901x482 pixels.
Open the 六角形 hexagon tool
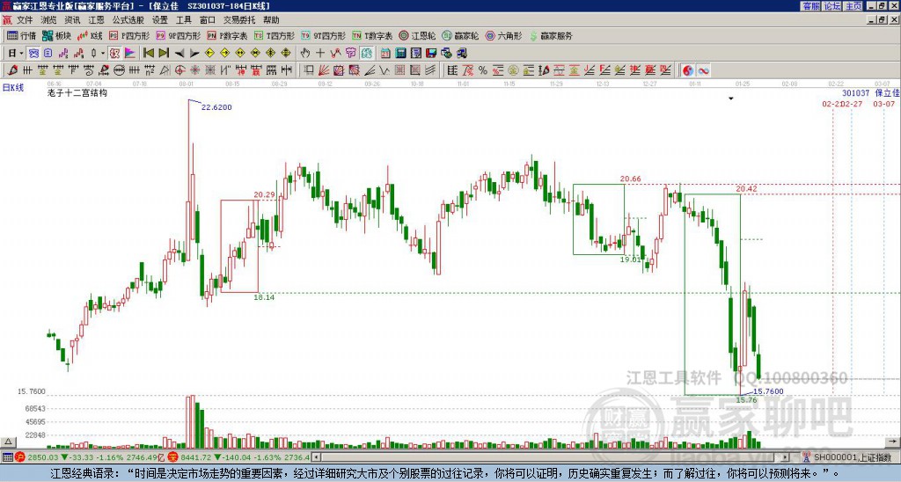pos(504,35)
